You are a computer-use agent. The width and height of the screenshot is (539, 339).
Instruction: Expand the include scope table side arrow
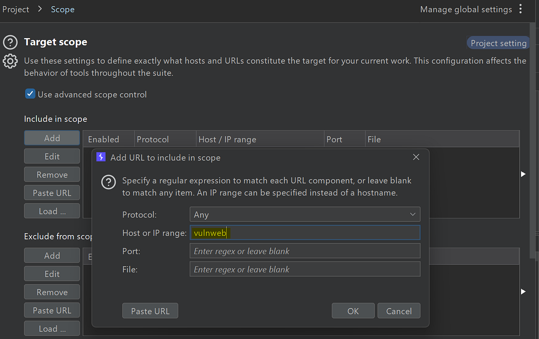[524, 173]
